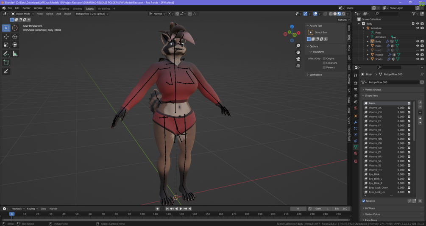Open the File menu
The image size is (426, 226).
(10, 8)
